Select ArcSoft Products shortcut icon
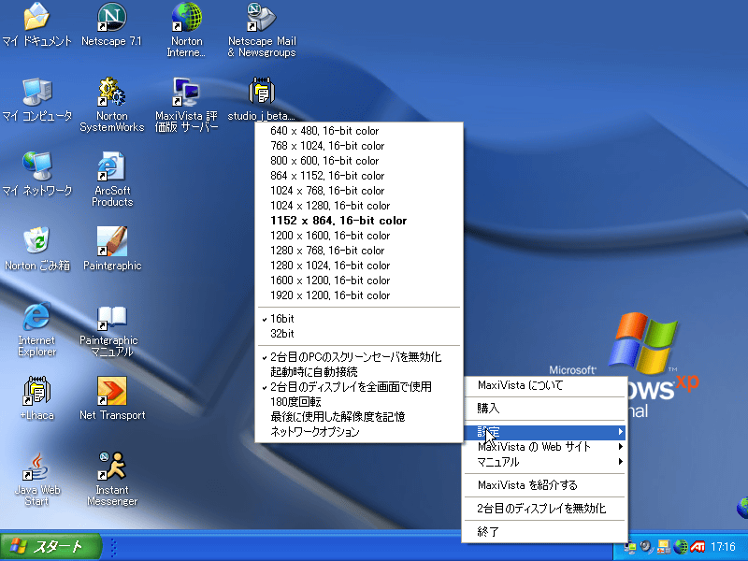Viewport: 748px width, 561px height. coord(111,166)
